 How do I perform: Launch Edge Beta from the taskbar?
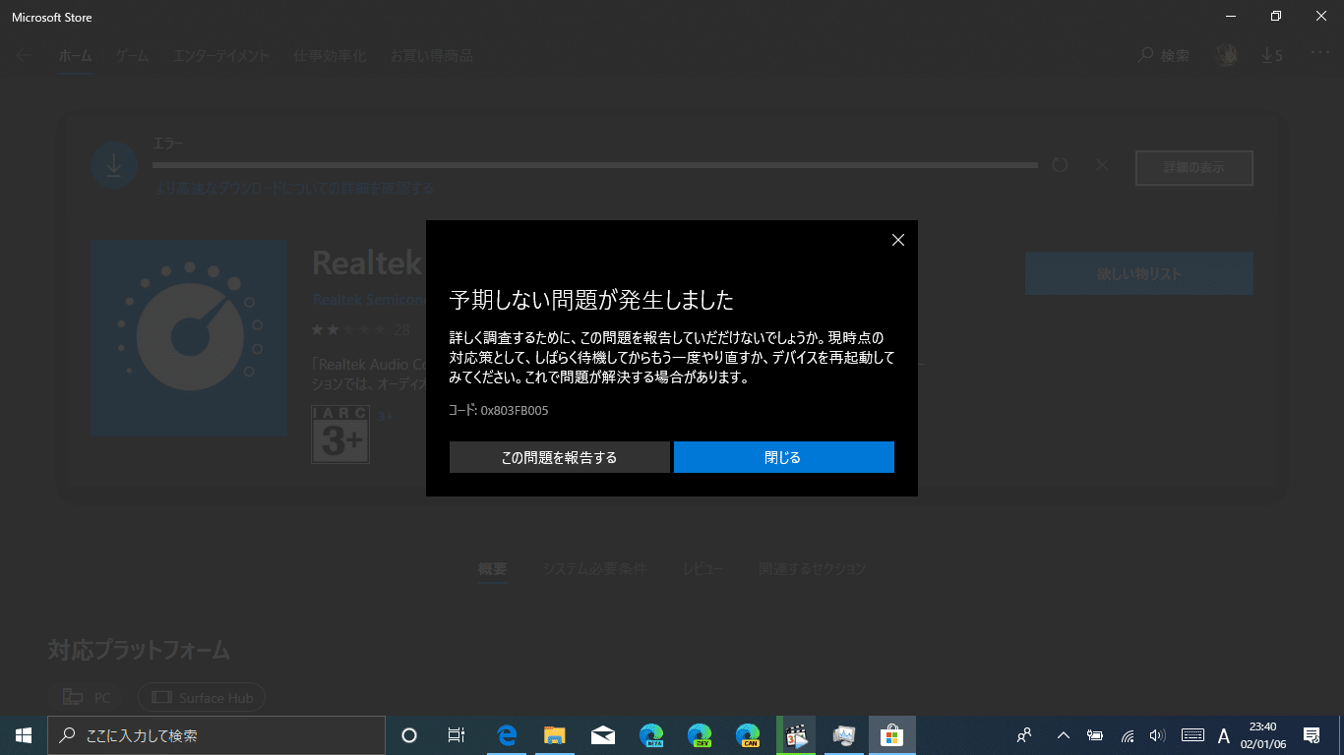click(651, 735)
